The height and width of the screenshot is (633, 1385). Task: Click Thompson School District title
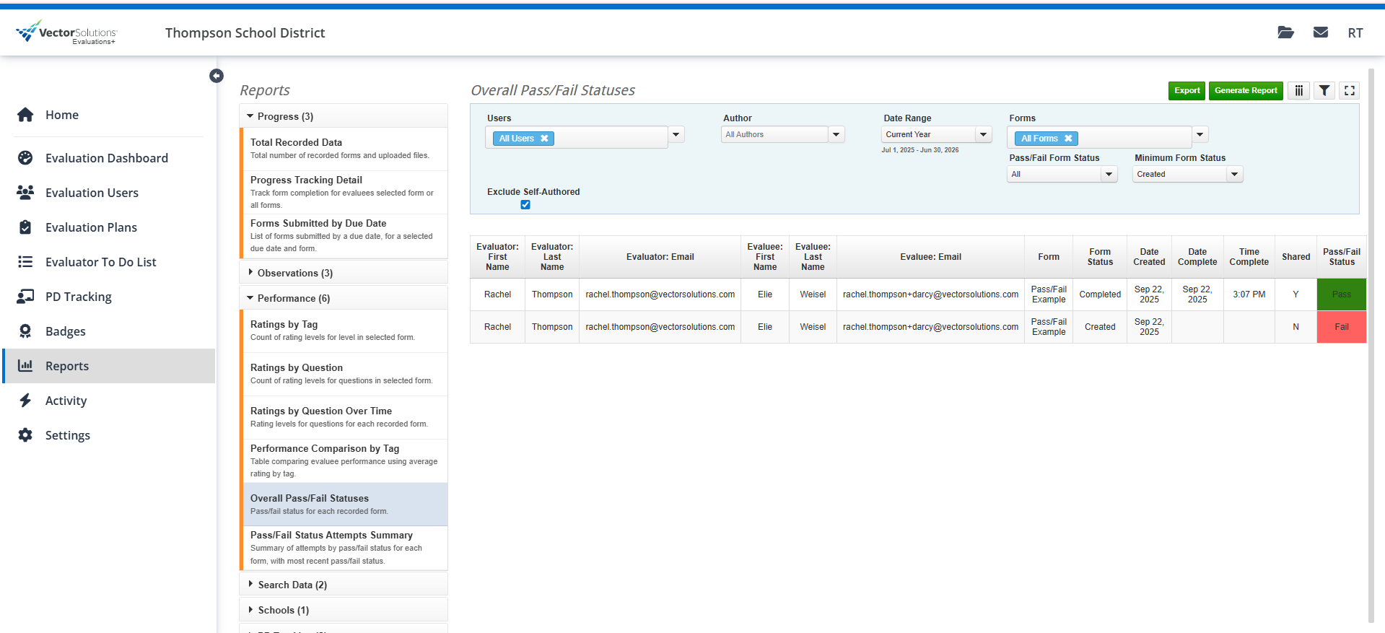point(245,33)
